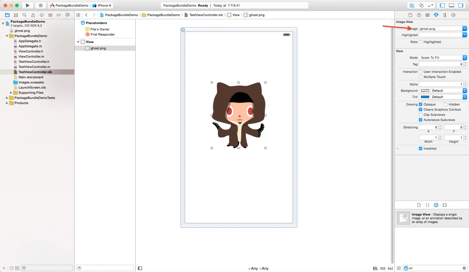Stop the running scheme
Image resolution: width=469 pixels, height=272 pixels.
pyautogui.click(x=41, y=5)
